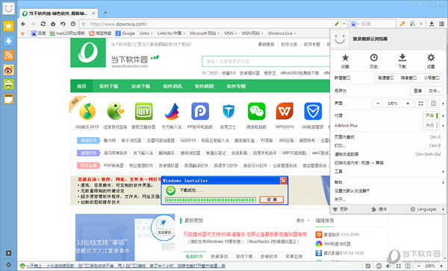Viewport: 448px width, 271px height.
Task: Increase zoom with the plus button in menu
Action: (408, 103)
